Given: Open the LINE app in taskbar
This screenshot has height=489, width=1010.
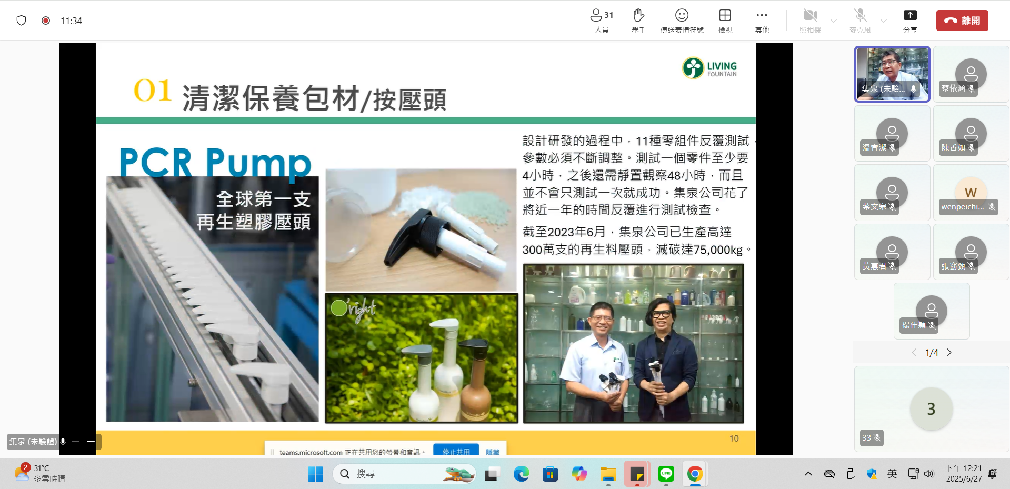Looking at the screenshot, I should (x=666, y=474).
